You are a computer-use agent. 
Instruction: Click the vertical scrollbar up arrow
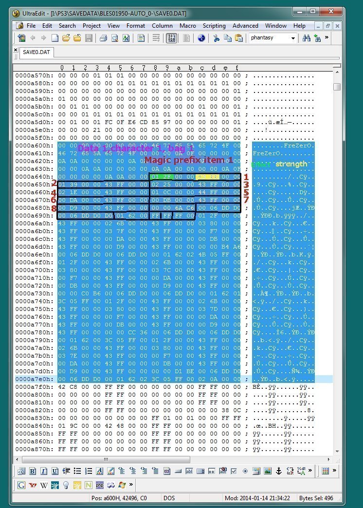click(x=337, y=72)
